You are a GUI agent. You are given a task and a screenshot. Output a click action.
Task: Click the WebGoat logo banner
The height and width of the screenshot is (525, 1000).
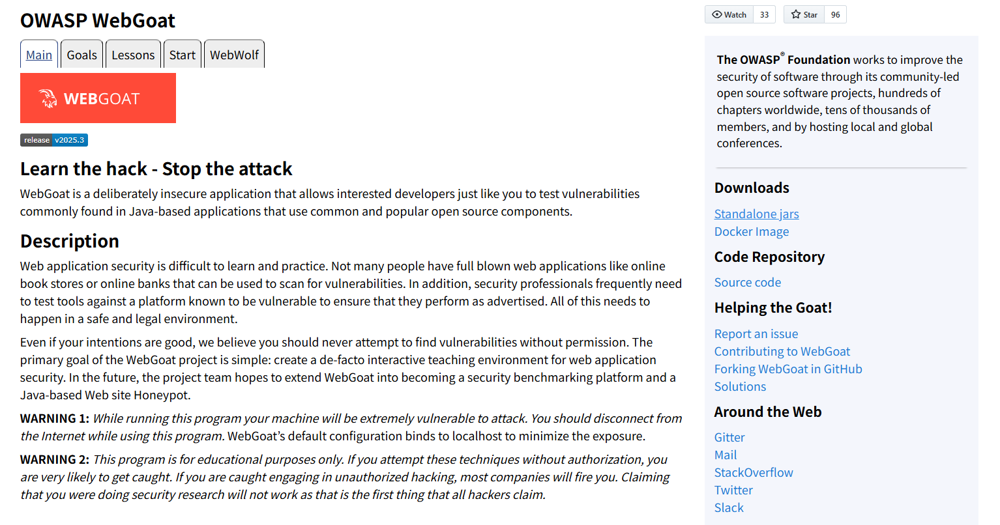(98, 98)
